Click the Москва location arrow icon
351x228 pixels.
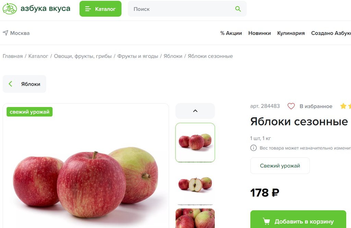pos(5,33)
